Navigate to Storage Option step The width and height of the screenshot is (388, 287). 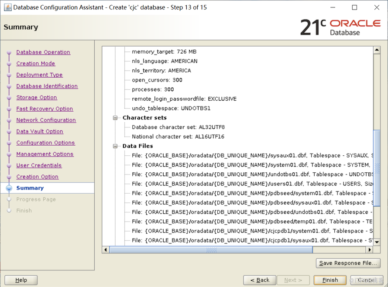pyautogui.click(x=37, y=97)
